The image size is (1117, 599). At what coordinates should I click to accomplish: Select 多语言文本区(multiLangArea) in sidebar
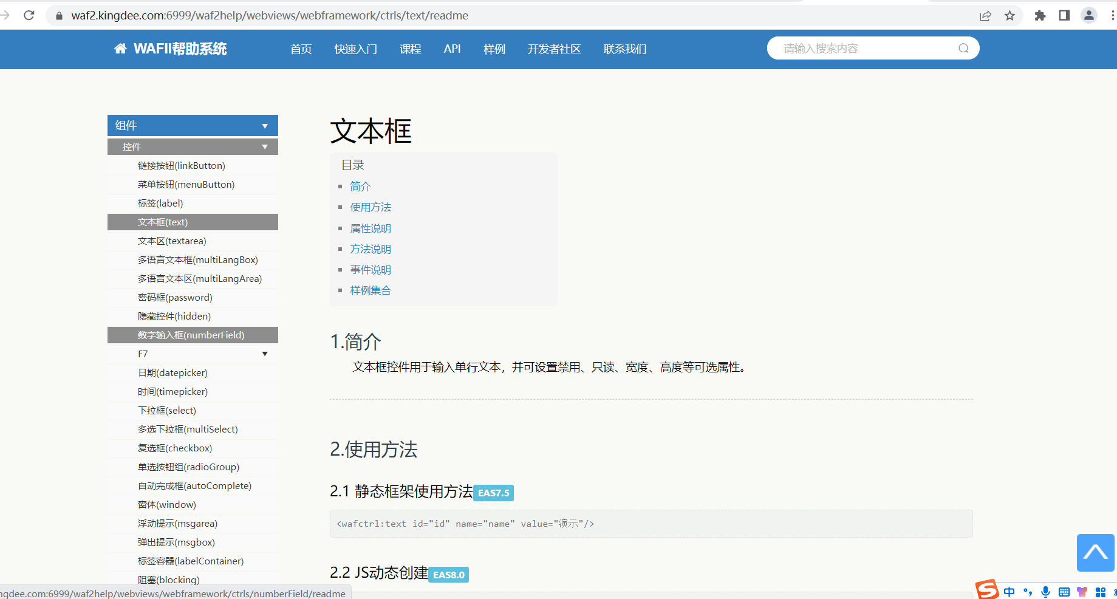pyautogui.click(x=193, y=279)
